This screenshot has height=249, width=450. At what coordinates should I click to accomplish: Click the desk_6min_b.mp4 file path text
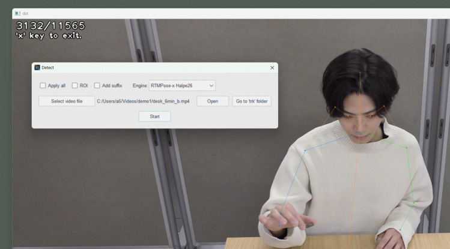[143, 101]
